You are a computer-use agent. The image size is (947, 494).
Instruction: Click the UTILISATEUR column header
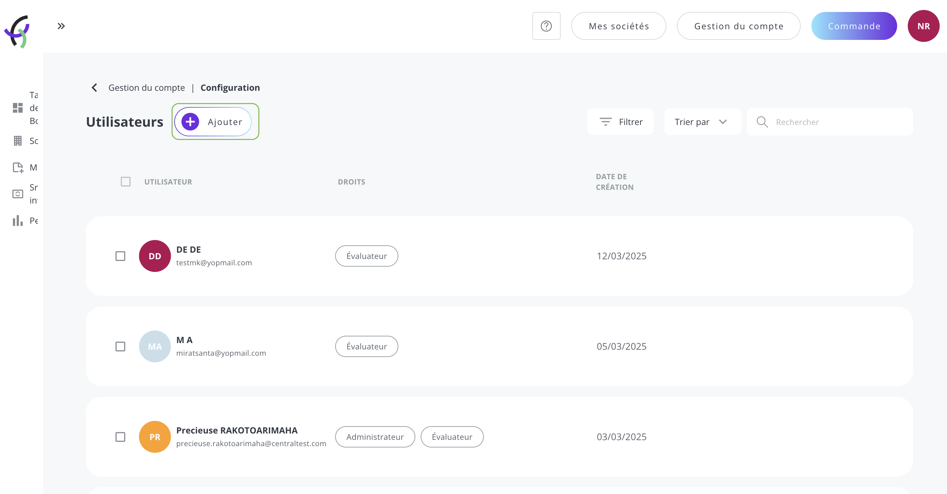tap(168, 182)
